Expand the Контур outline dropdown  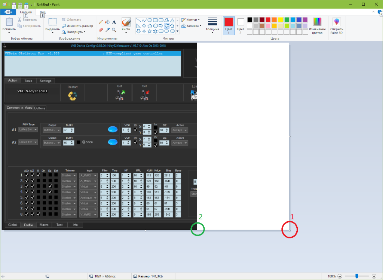pos(191,19)
